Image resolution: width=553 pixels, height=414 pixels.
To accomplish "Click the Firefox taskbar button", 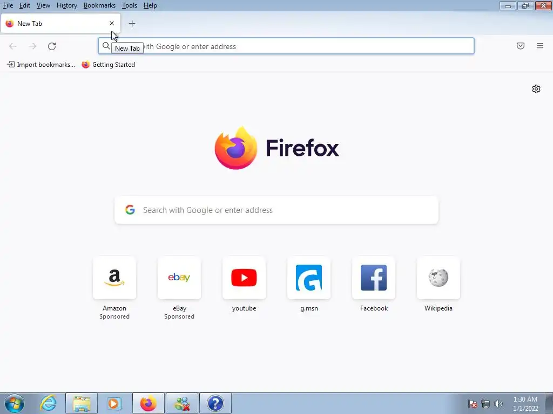I will (x=149, y=403).
